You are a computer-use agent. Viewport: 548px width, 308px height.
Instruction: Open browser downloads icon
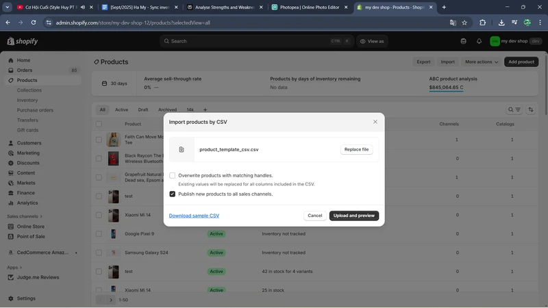(x=501, y=23)
